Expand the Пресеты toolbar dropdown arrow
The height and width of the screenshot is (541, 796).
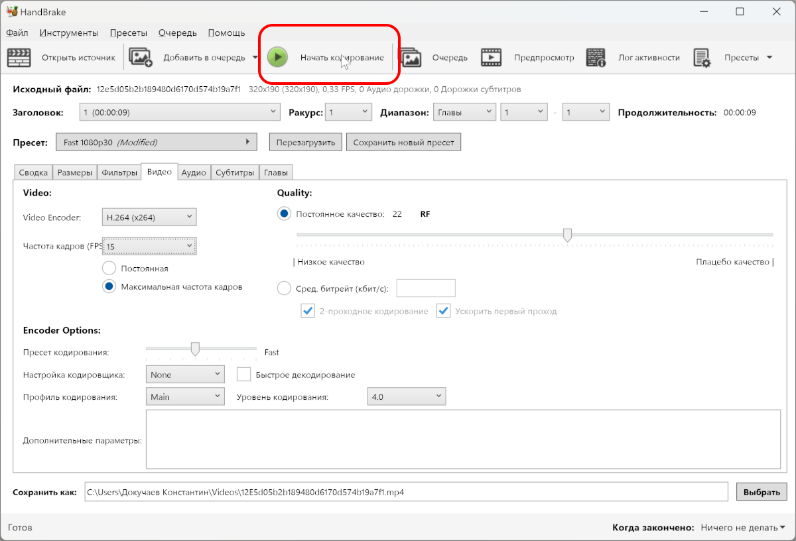coord(769,58)
